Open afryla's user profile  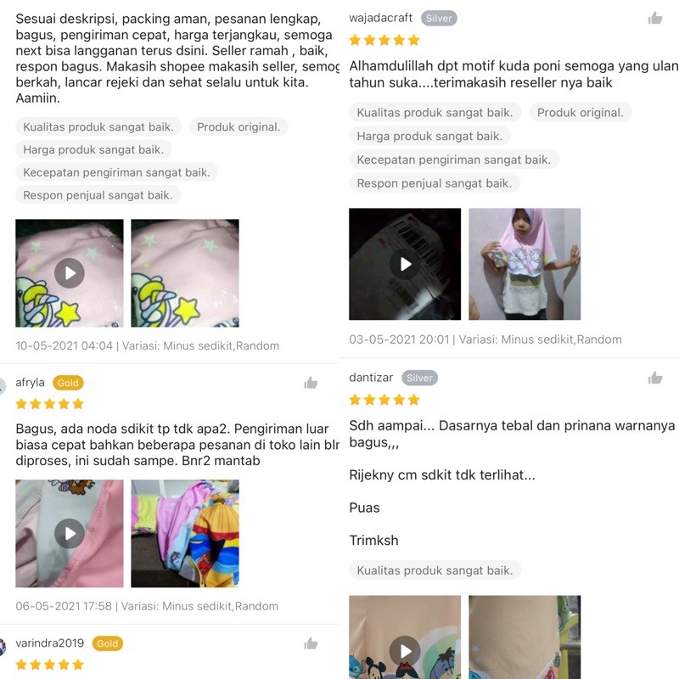coord(30,383)
